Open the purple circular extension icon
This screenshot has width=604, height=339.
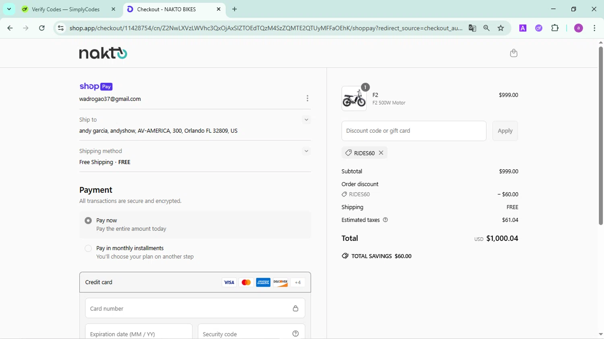coord(539,28)
